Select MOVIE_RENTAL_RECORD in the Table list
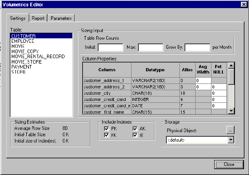The image size is (249, 175). coord(41,56)
